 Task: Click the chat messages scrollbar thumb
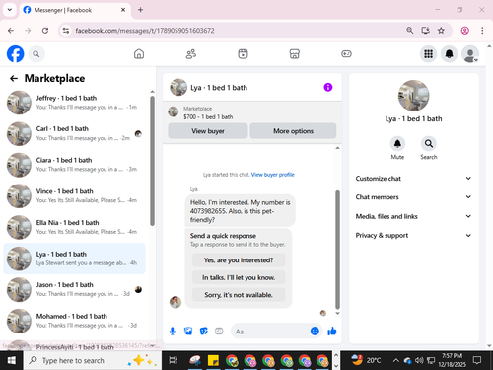pyautogui.click(x=337, y=250)
